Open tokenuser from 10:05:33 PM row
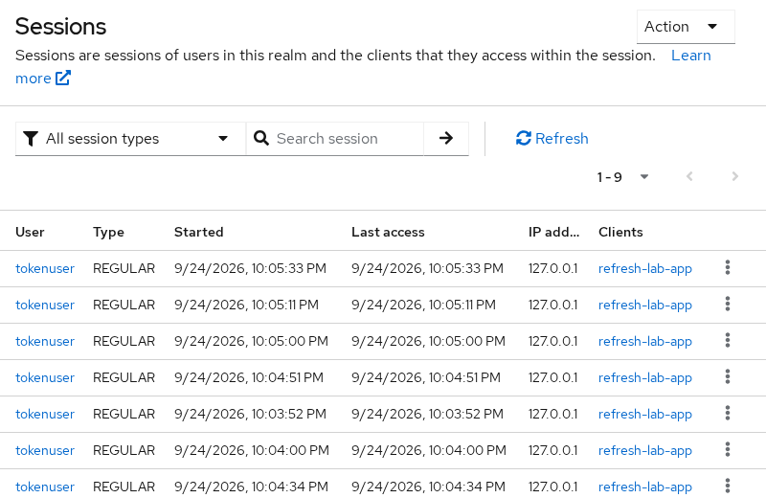 [x=45, y=268]
